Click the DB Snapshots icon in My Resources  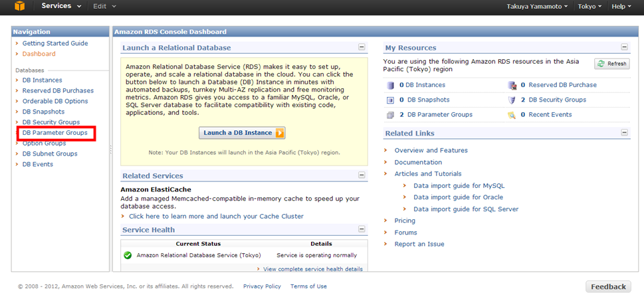coord(390,100)
